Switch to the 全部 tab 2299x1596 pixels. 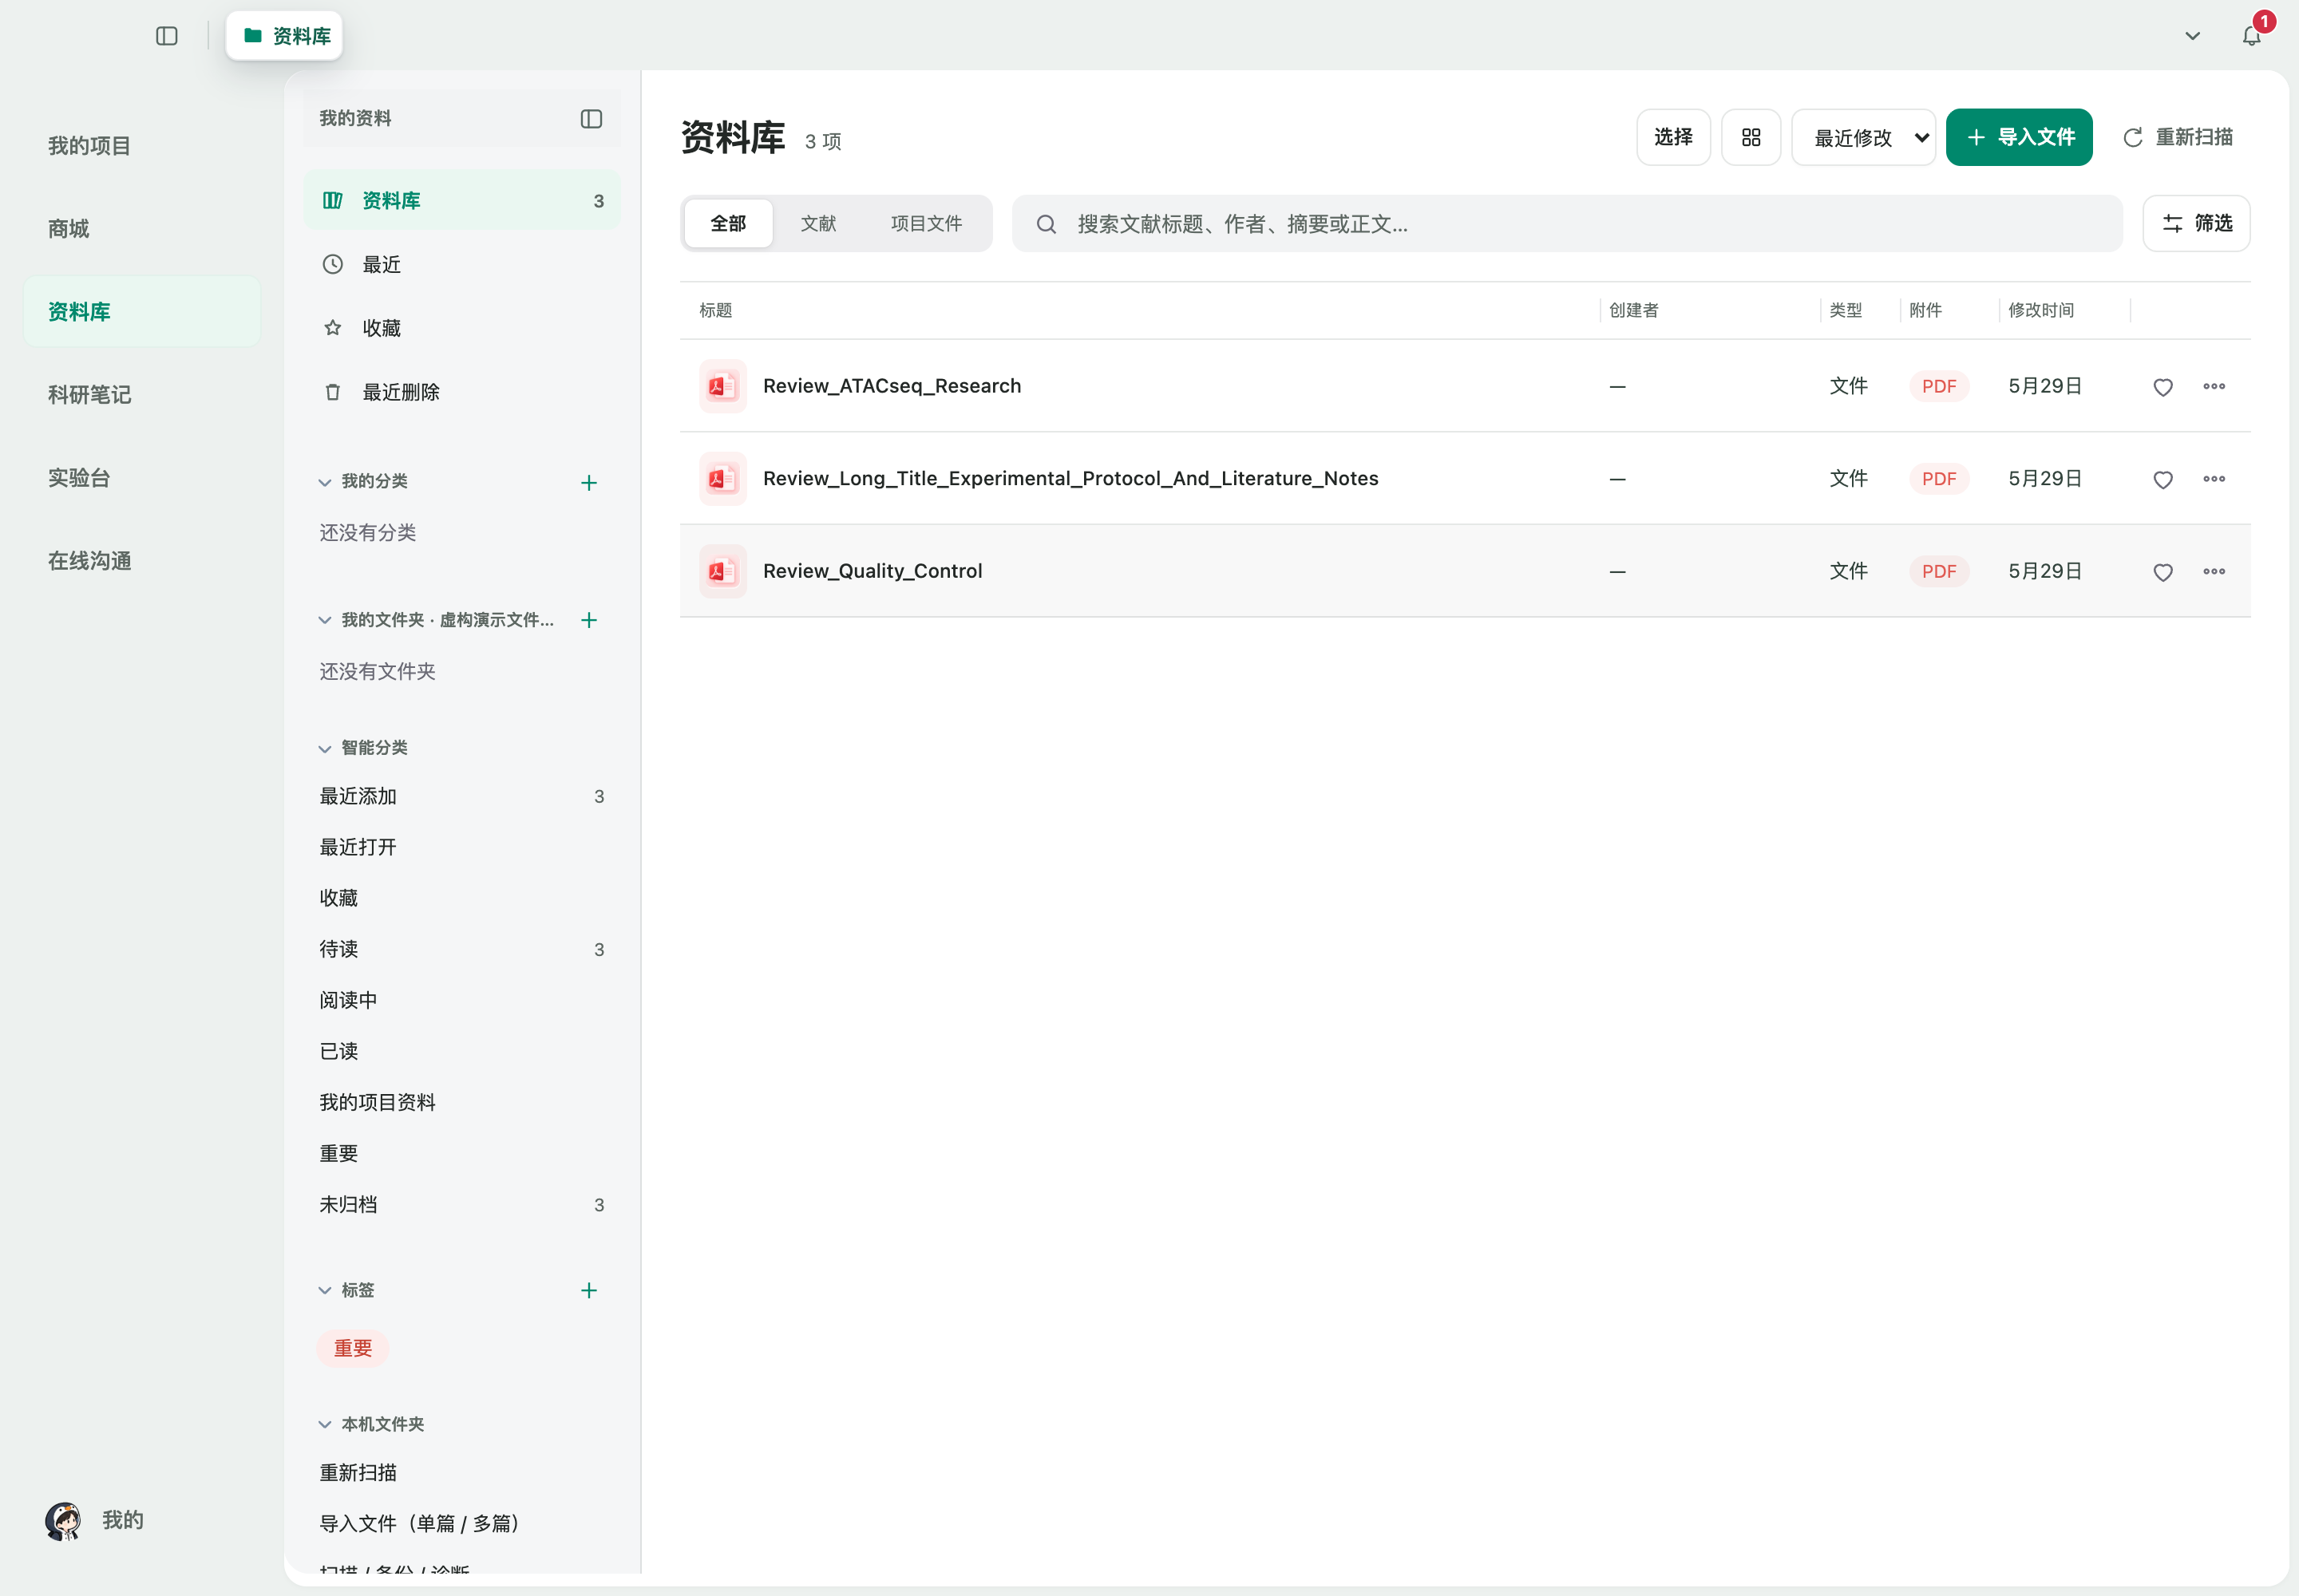728,223
